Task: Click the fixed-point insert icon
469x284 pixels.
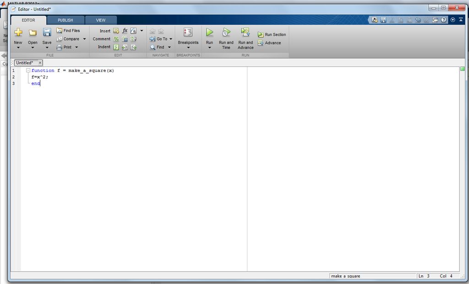Action: click(133, 31)
